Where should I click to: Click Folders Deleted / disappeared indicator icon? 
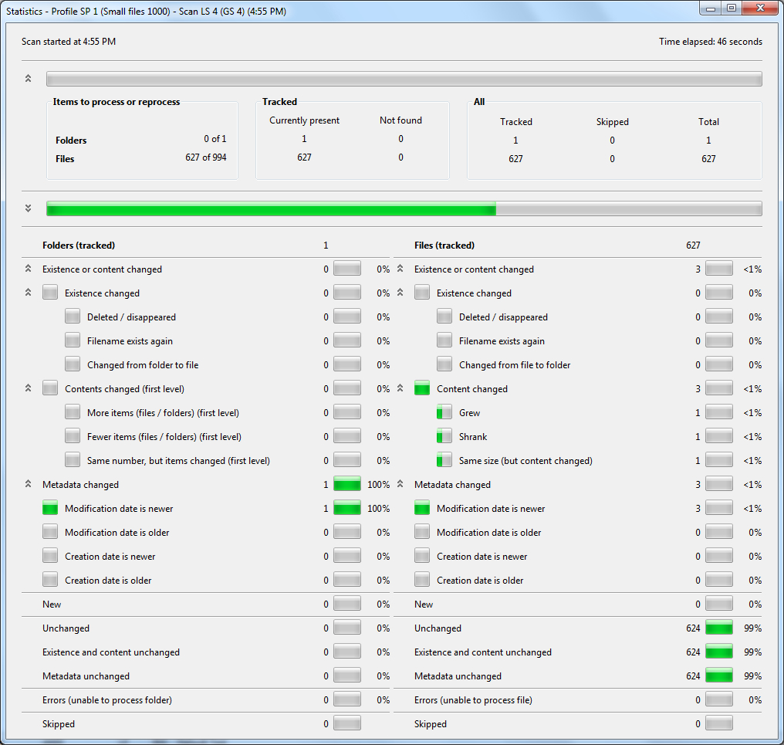[73, 317]
